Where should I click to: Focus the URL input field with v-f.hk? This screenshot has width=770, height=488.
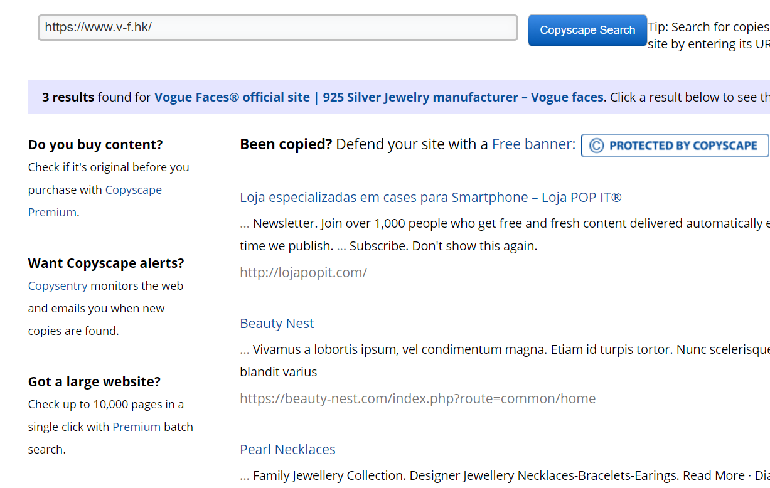pos(278,28)
